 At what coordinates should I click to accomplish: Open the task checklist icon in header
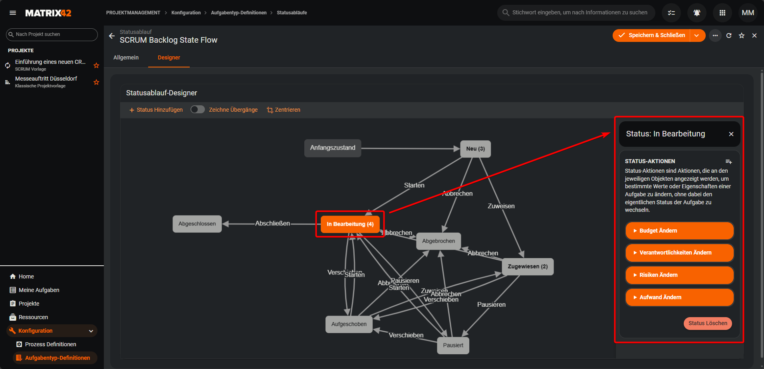(x=671, y=13)
